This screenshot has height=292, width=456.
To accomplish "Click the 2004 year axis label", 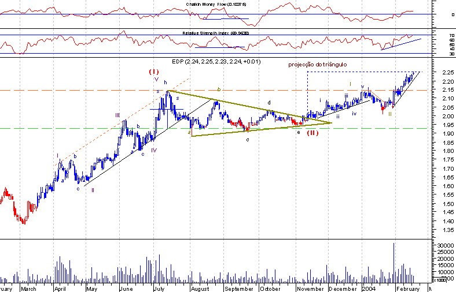I will click(369, 289).
